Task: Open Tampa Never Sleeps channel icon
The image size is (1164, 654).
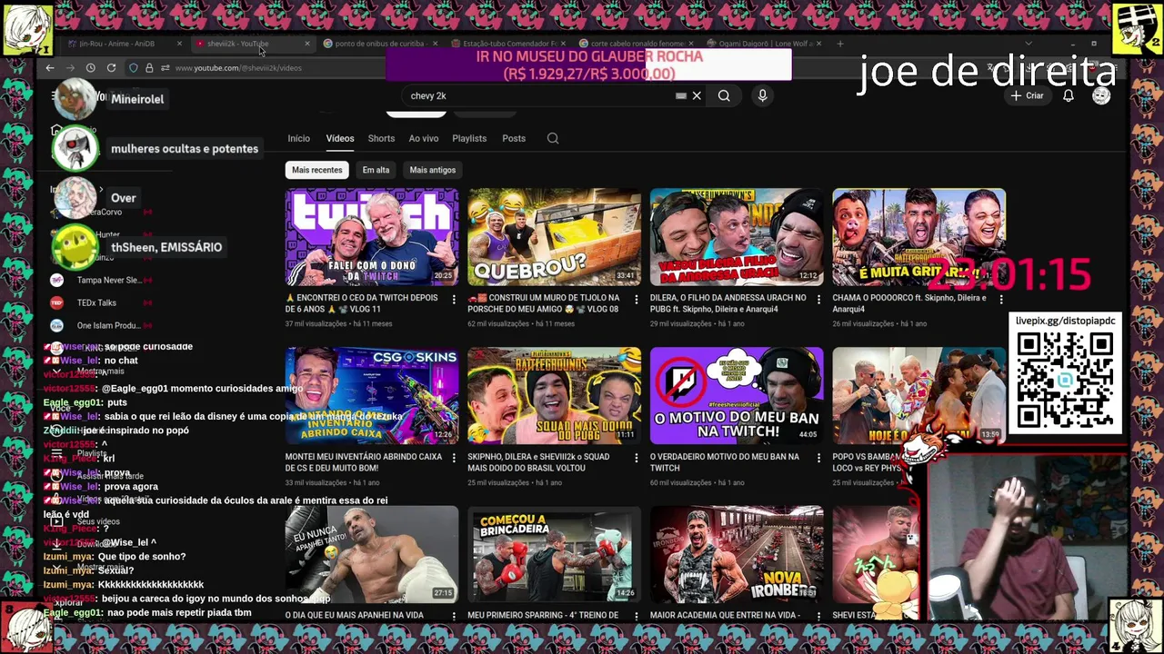Action: (56, 280)
